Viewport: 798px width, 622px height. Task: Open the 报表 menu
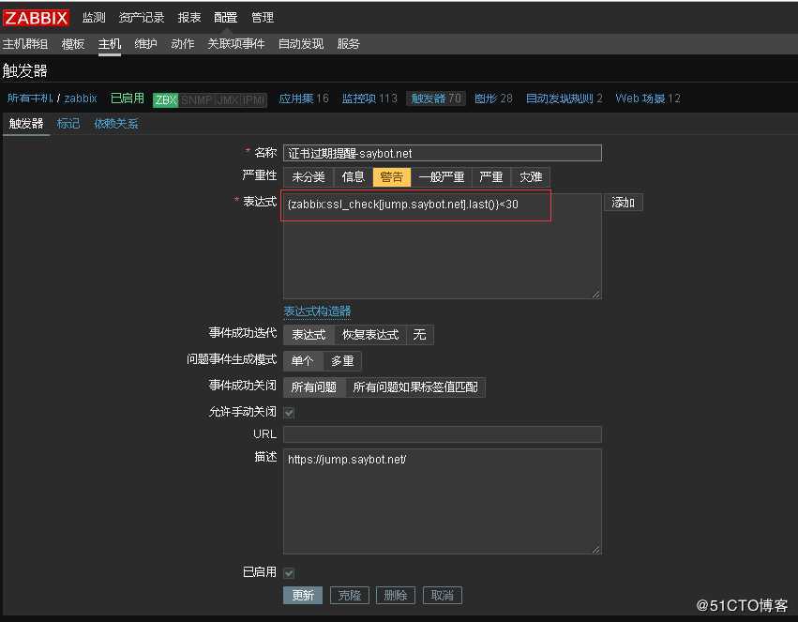click(x=189, y=17)
